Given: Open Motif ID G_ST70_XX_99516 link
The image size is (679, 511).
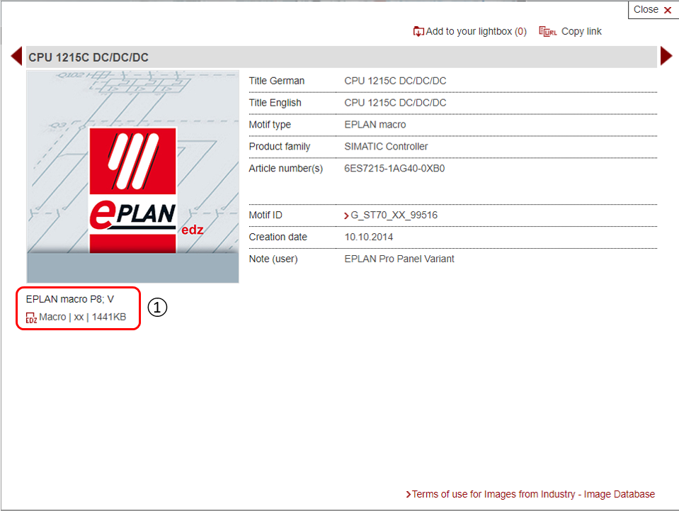Looking at the screenshot, I should 394,215.
